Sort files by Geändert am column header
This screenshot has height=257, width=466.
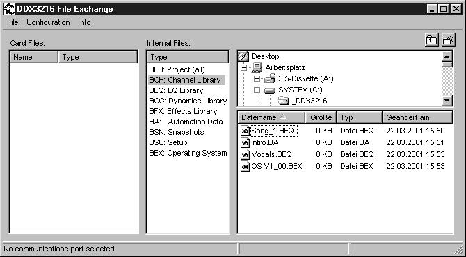pos(417,117)
